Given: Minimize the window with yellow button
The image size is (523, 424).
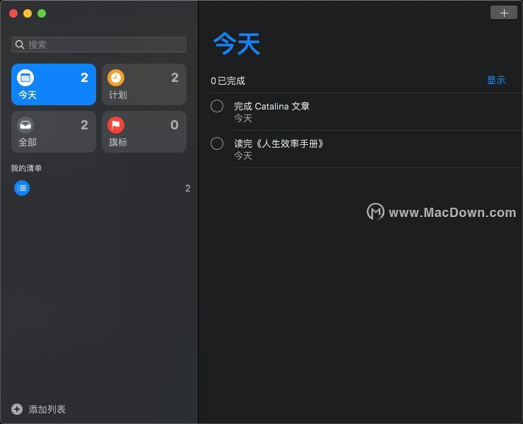Looking at the screenshot, I should pyautogui.click(x=28, y=13).
